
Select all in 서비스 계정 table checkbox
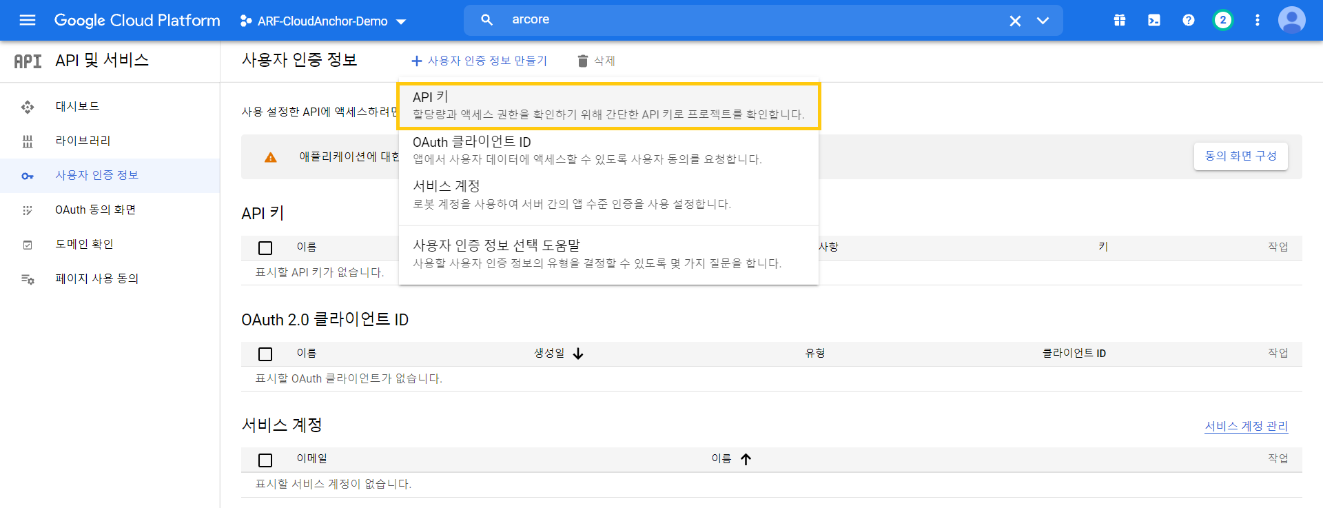[x=265, y=460]
